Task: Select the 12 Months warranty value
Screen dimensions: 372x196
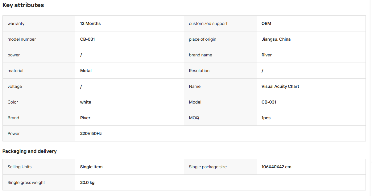Action: tap(90, 23)
